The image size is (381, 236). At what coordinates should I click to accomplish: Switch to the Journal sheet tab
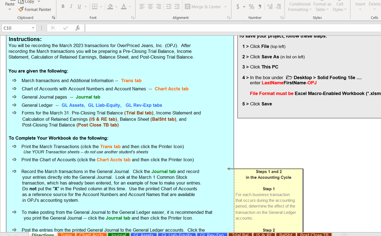tap(118, 234)
